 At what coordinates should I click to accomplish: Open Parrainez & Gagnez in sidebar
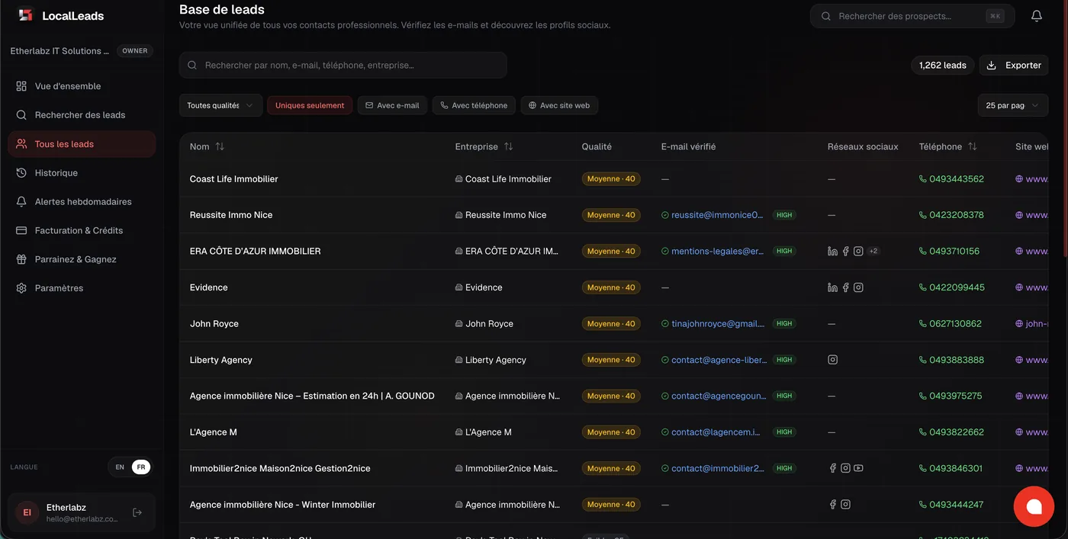(x=82, y=259)
